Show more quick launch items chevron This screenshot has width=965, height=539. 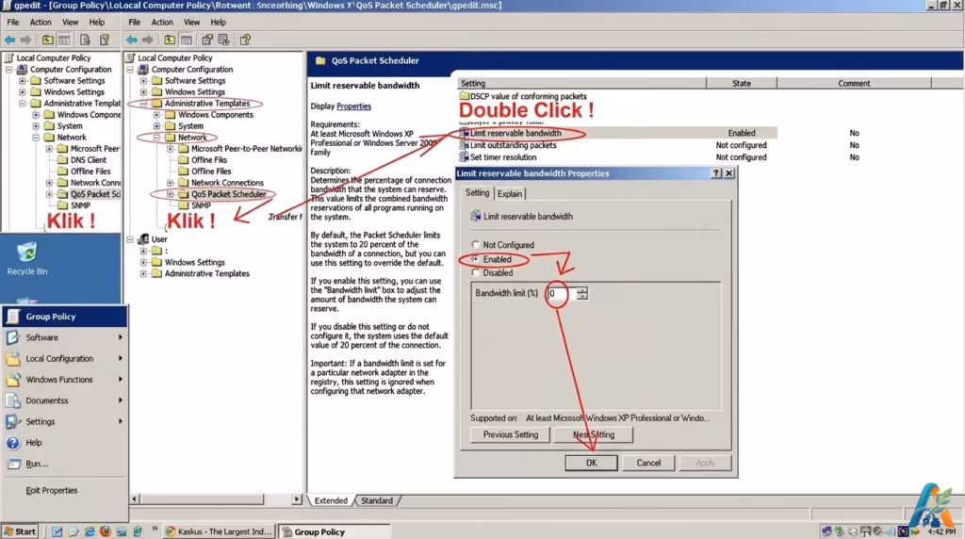click(x=154, y=530)
